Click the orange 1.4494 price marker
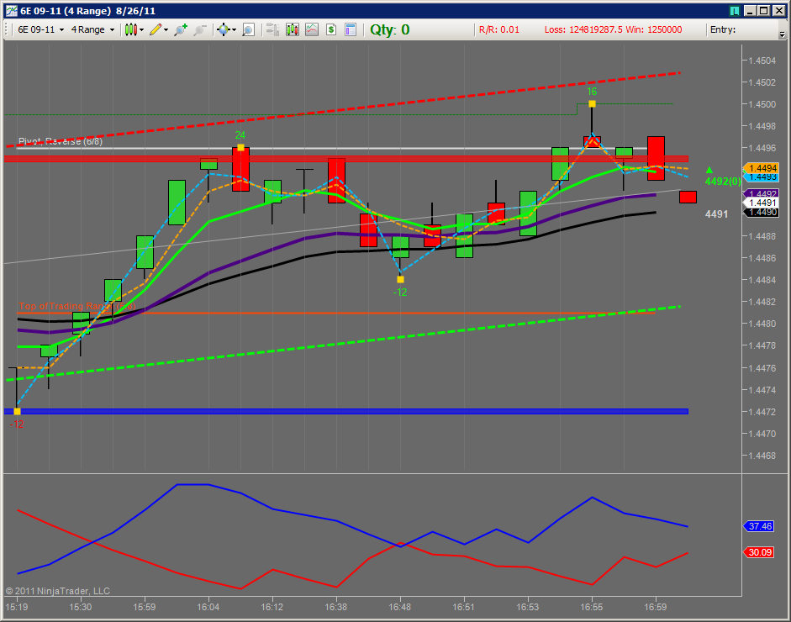Screen dimensions: 791x622 pyautogui.click(x=761, y=168)
